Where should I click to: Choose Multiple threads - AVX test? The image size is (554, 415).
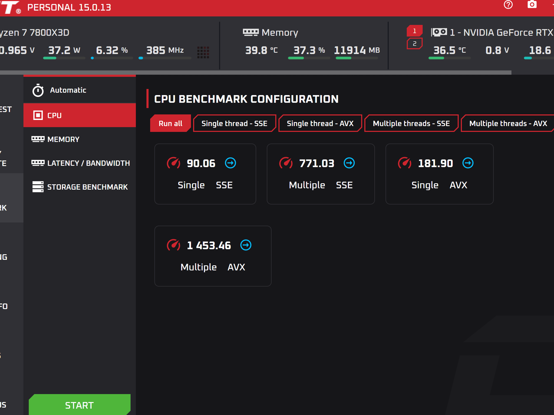point(508,123)
